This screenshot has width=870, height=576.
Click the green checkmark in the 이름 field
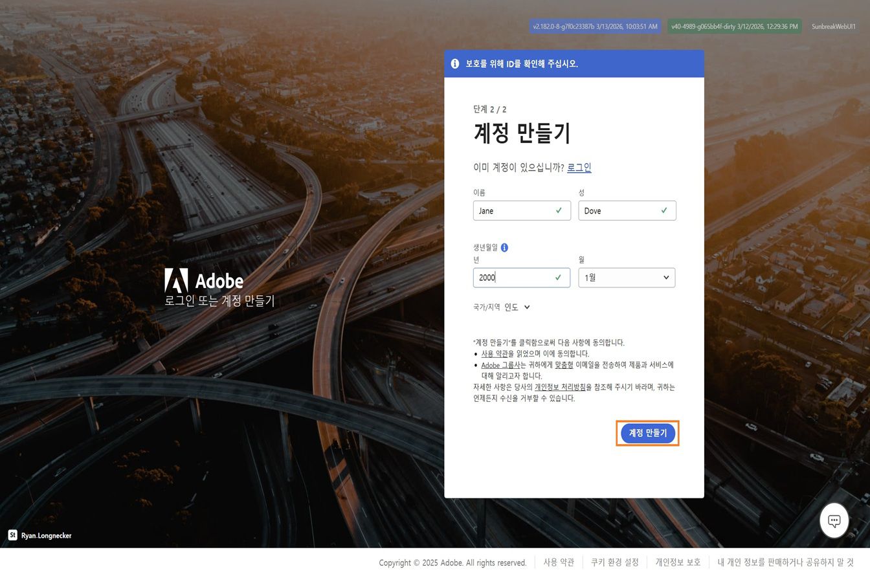558,210
